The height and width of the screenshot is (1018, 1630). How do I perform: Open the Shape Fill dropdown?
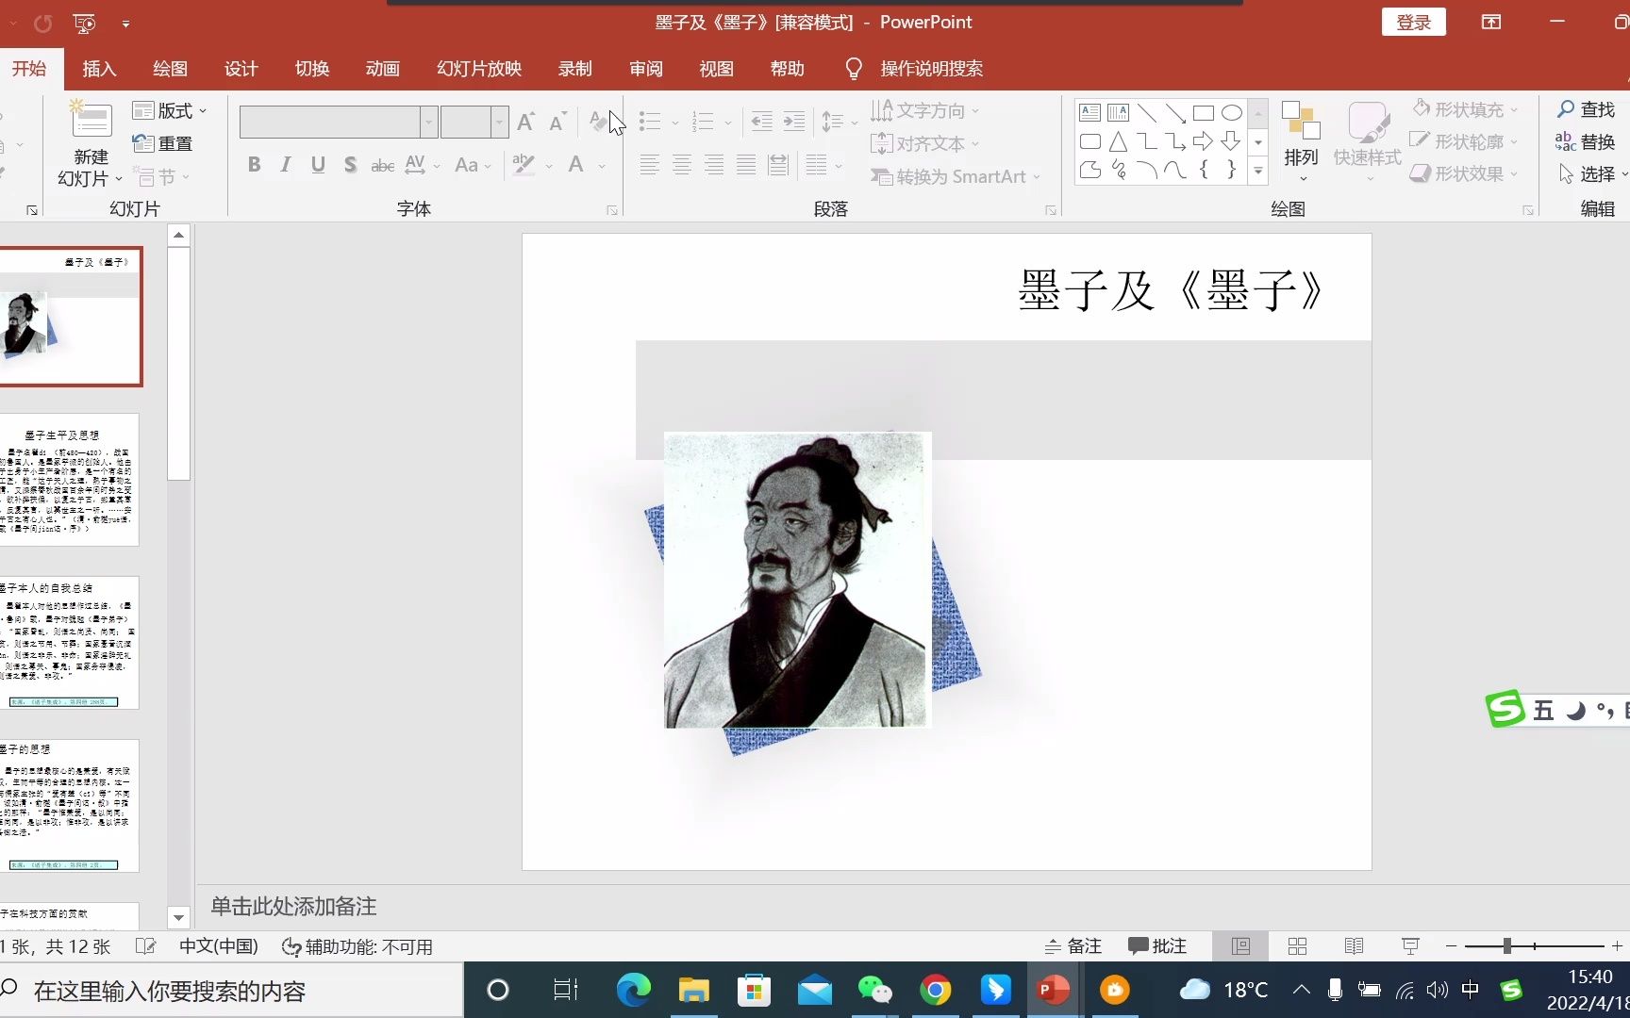click(x=1465, y=109)
